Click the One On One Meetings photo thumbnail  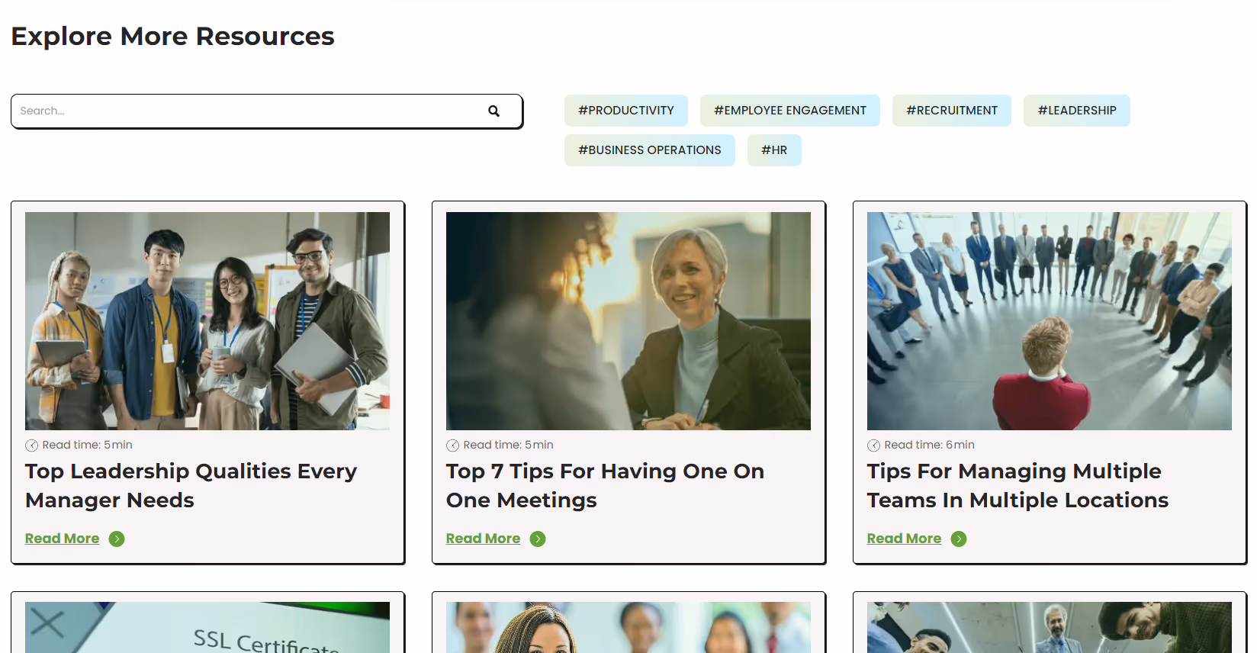coord(628,321)
